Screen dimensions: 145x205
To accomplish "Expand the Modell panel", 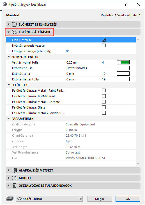I will coord(9,178).
